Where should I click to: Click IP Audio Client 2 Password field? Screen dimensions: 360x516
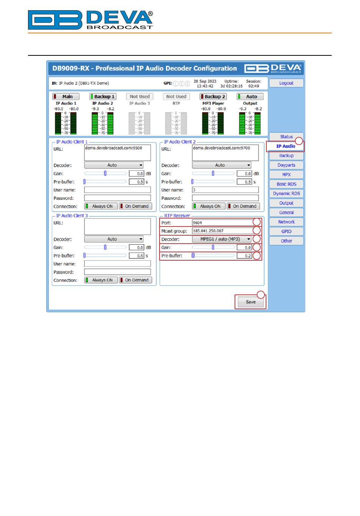pyautogui.click(x=225, y=198)
